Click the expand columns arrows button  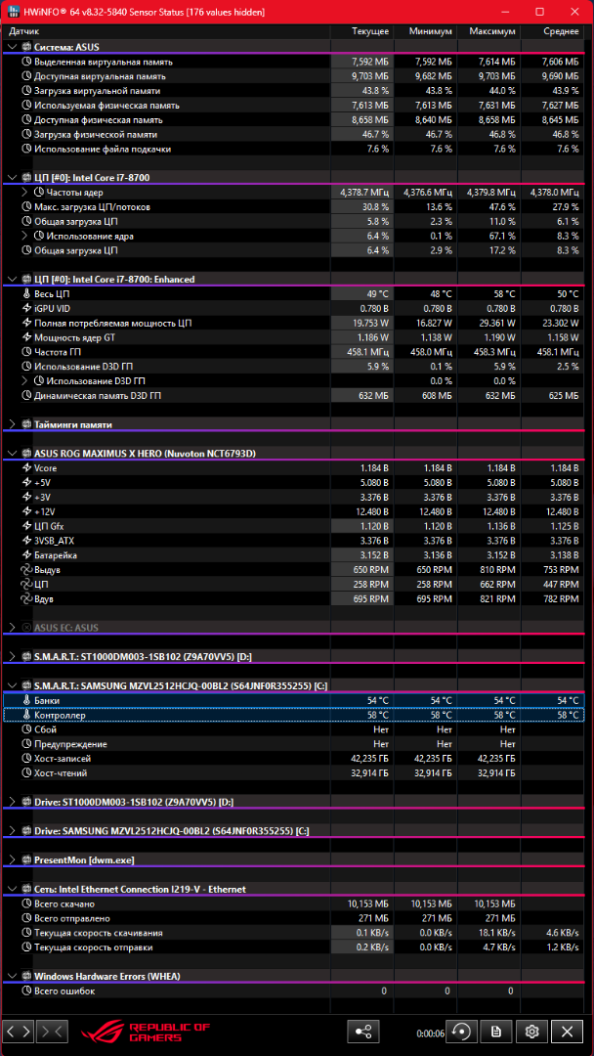coord(19,1031)
